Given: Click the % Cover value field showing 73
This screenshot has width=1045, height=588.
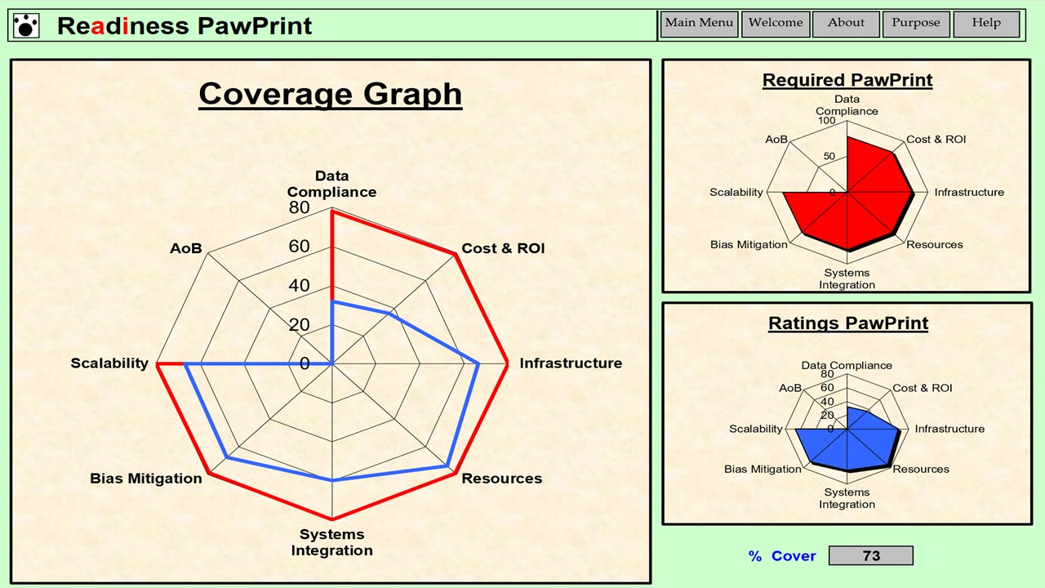Looking at the screenshot, I should pos(871,556).
